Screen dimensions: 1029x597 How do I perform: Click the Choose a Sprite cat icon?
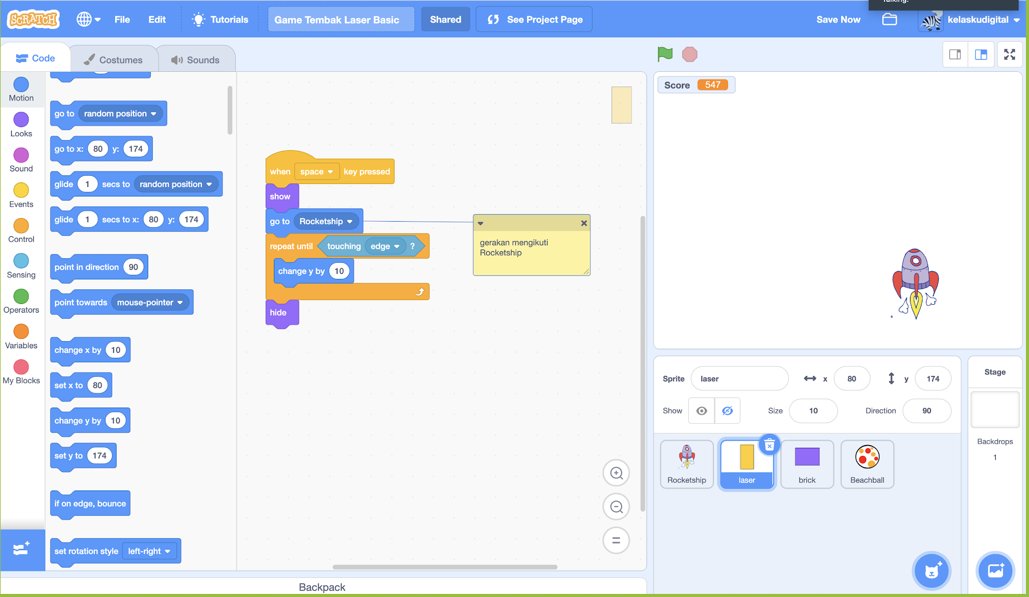932,571
